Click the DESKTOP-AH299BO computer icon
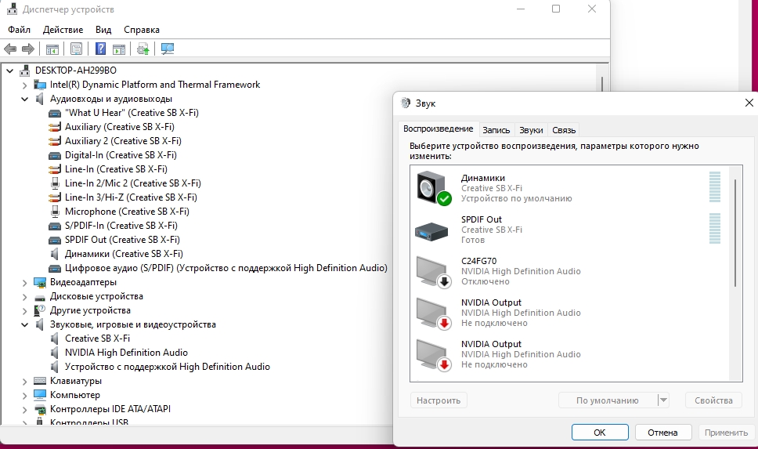Screen dimensions: 758x449 click(24, 71)
